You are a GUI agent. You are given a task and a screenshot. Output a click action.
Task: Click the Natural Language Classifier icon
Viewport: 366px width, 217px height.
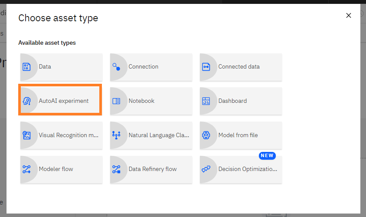point(116,135)
